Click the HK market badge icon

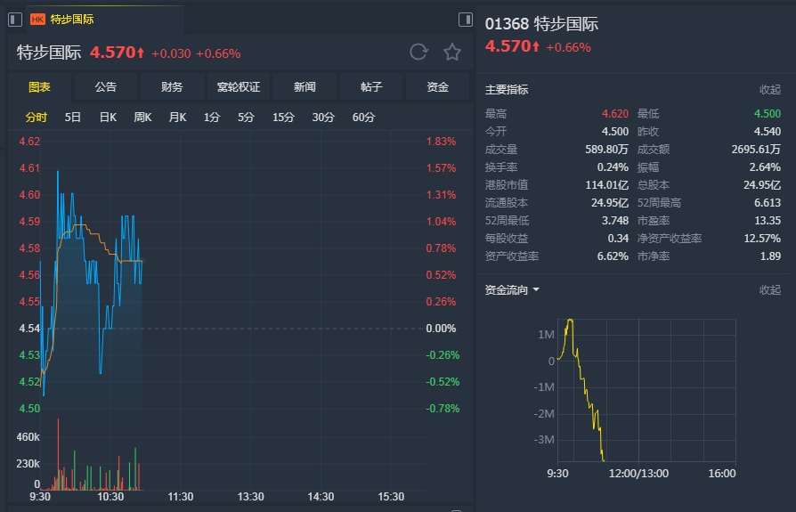point(37,19)
